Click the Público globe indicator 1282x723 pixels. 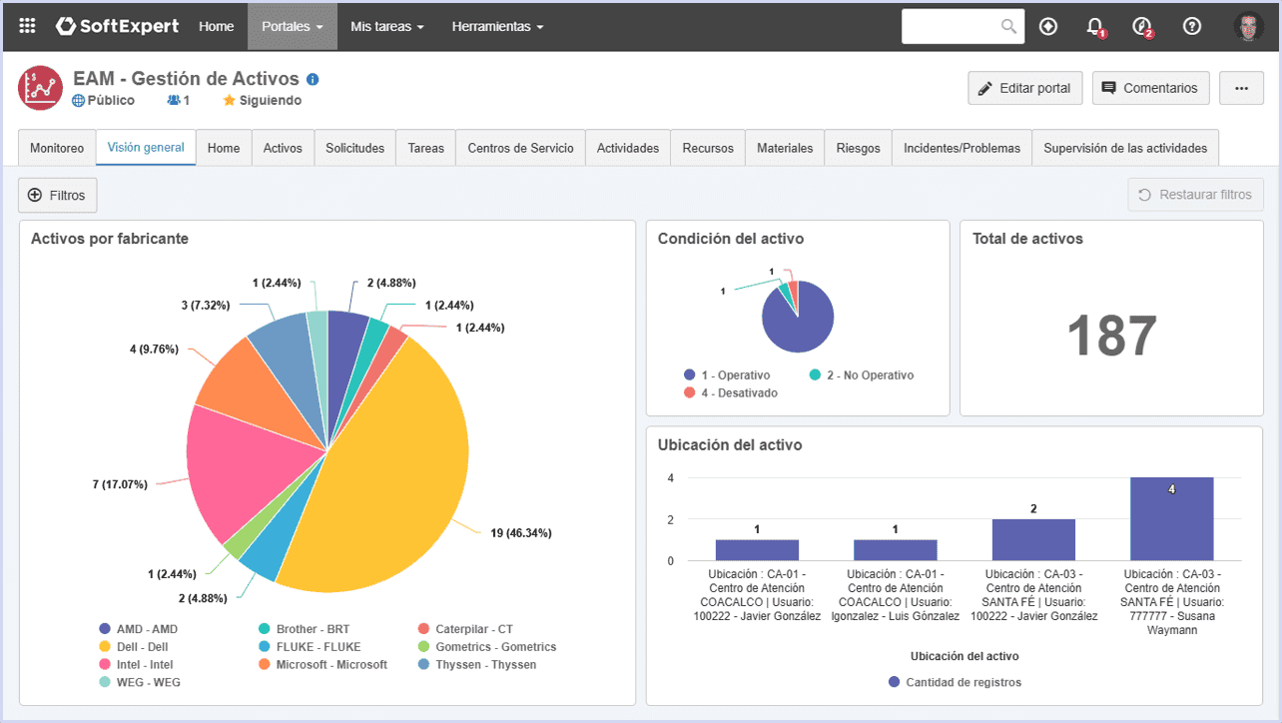coord(104,100)
